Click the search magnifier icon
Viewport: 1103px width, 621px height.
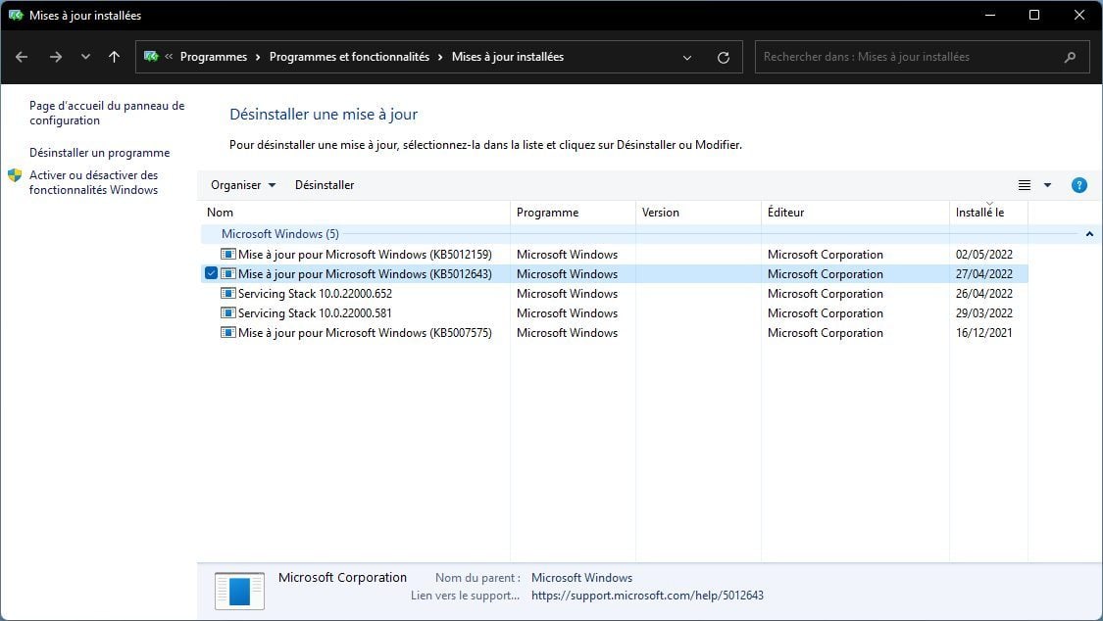(1070, 58)
